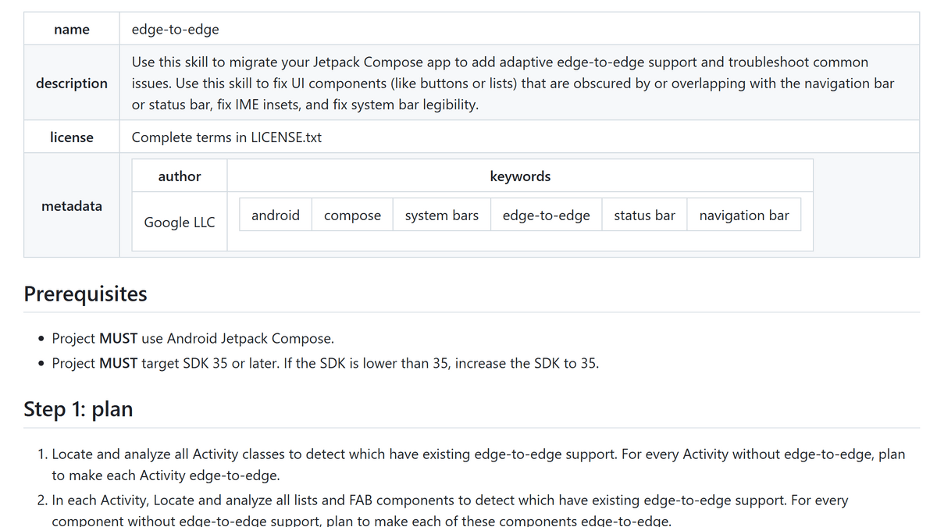
Task: Click the 'compose' keyword cell
Action: tap(352, 215)
